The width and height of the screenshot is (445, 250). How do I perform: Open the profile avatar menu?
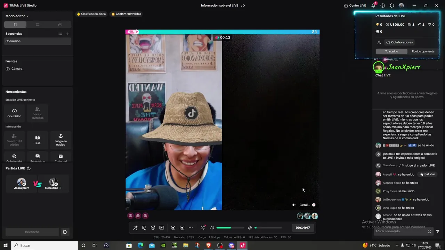pos(401,6)
